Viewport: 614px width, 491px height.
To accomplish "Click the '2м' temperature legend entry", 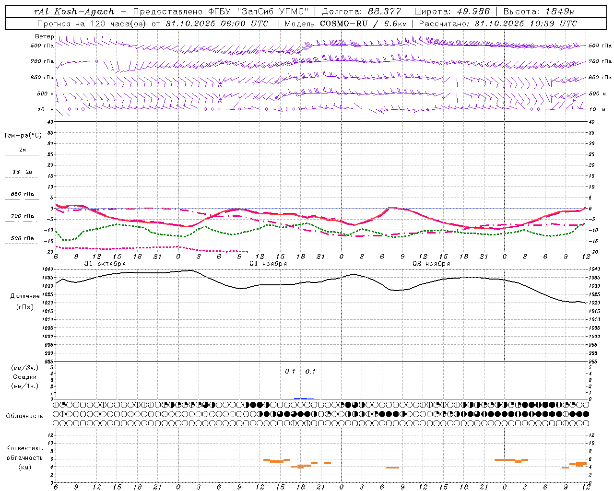I will tap(23, 150).
